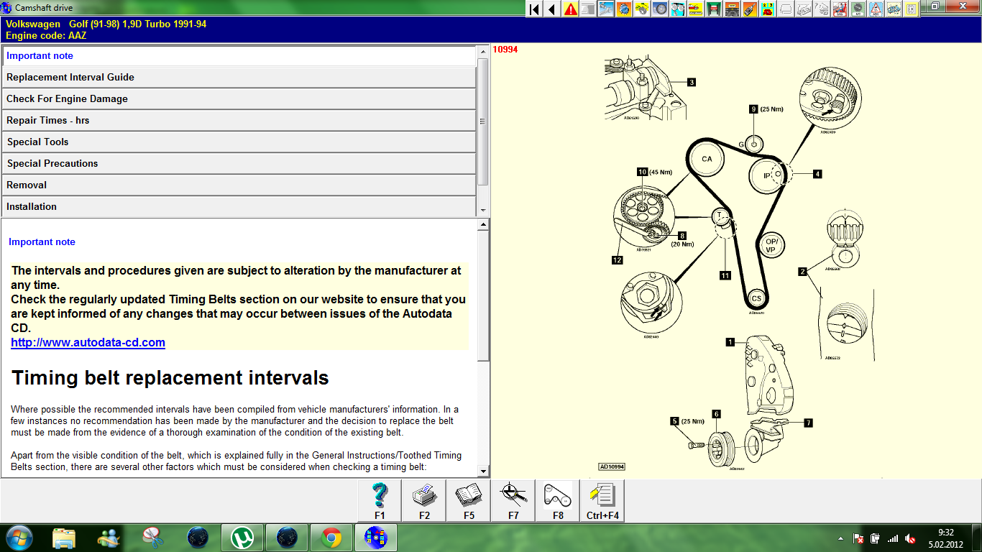
Task: Click the orange key fob toolbar icon
Action: point(751,9)
